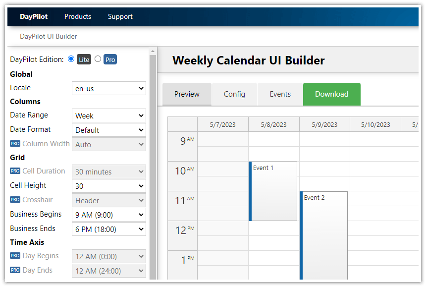
Task: Click the PRO badge beside Day Begins
Action: [15, 256]
